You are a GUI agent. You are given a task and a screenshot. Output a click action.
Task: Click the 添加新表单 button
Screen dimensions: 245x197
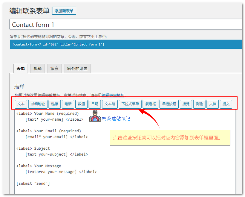64,10
